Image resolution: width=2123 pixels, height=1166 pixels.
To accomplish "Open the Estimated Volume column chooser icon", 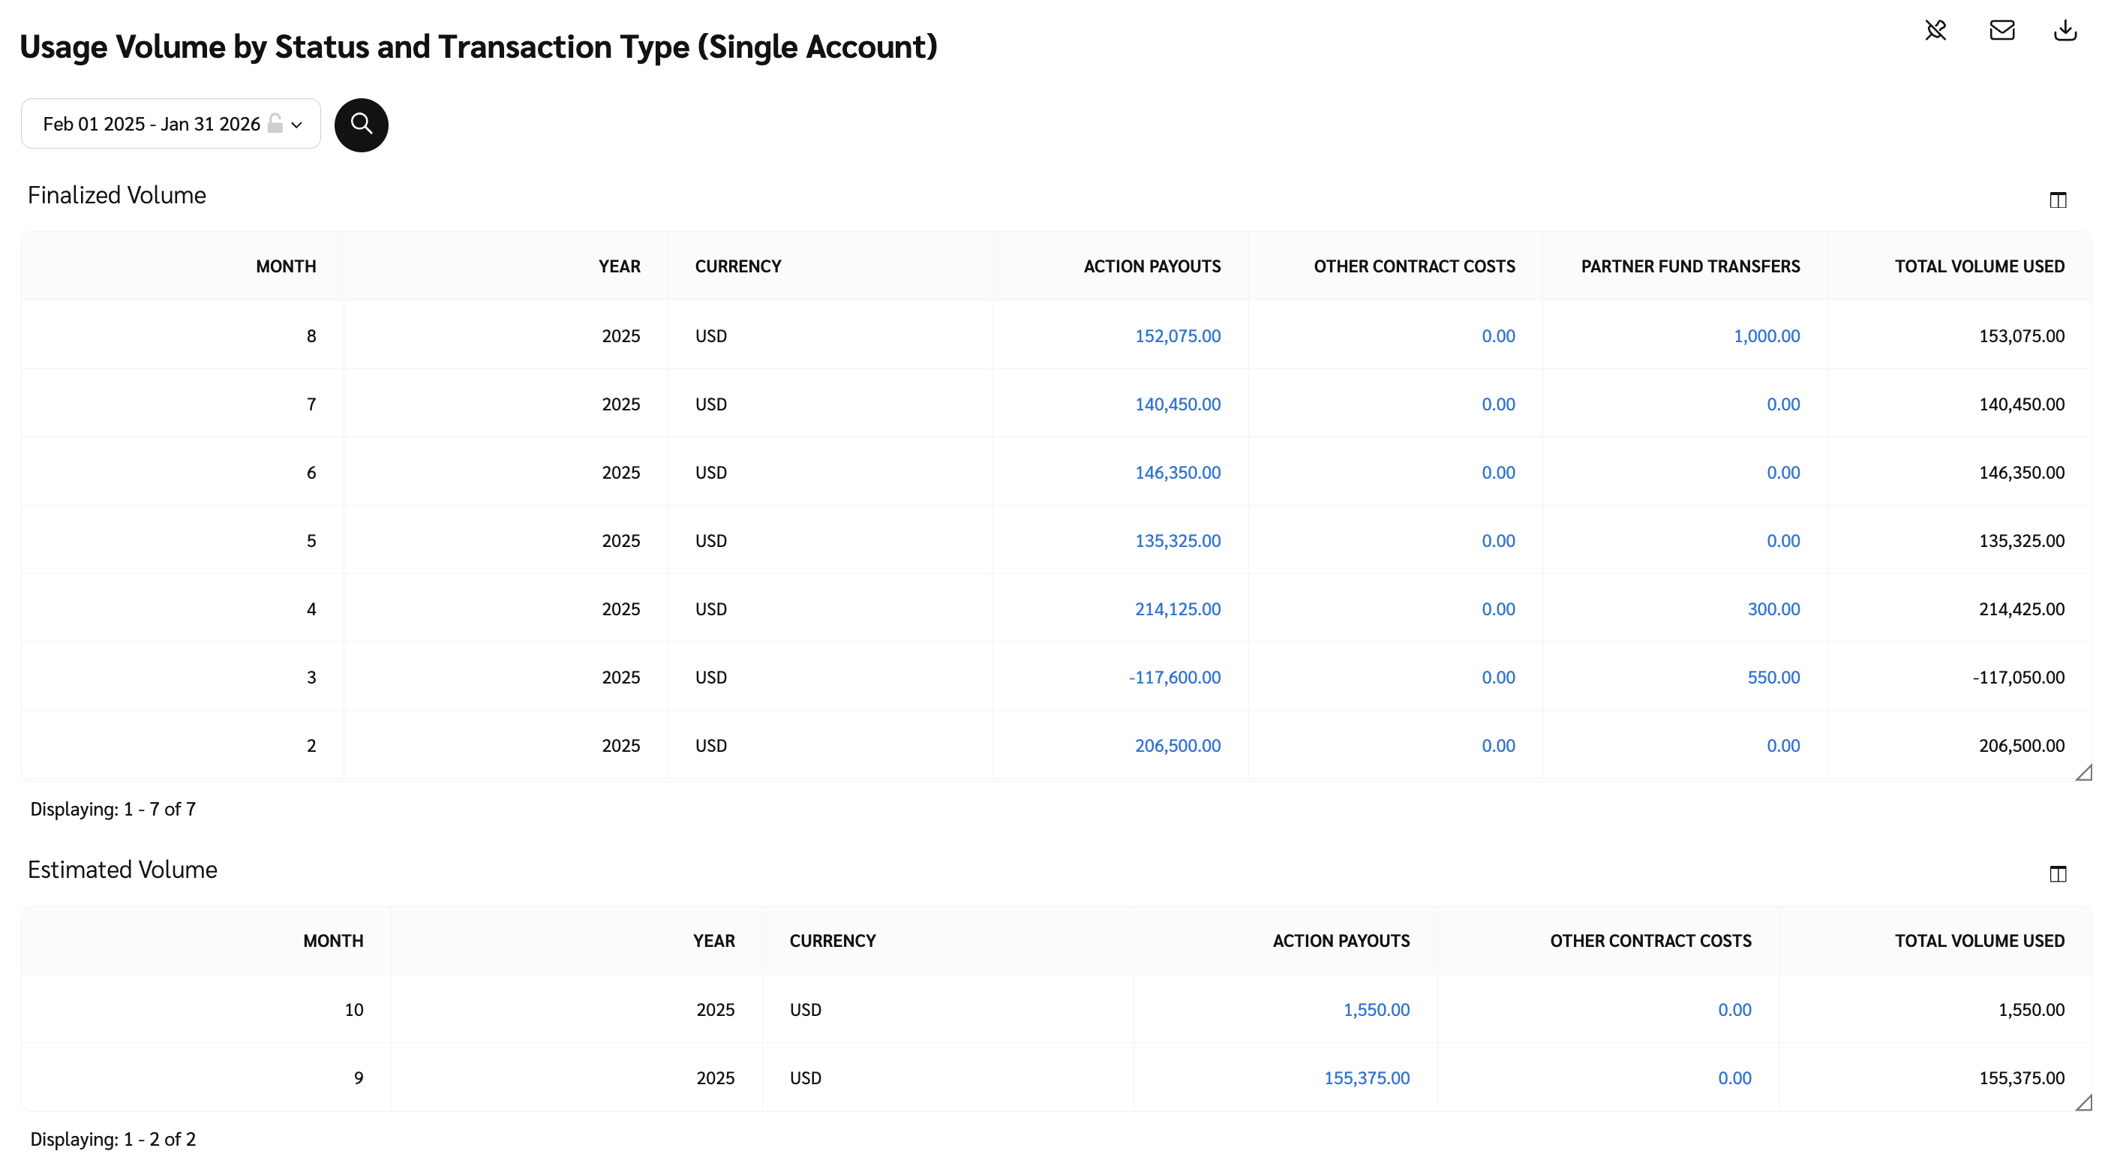I will point(2057,874).
